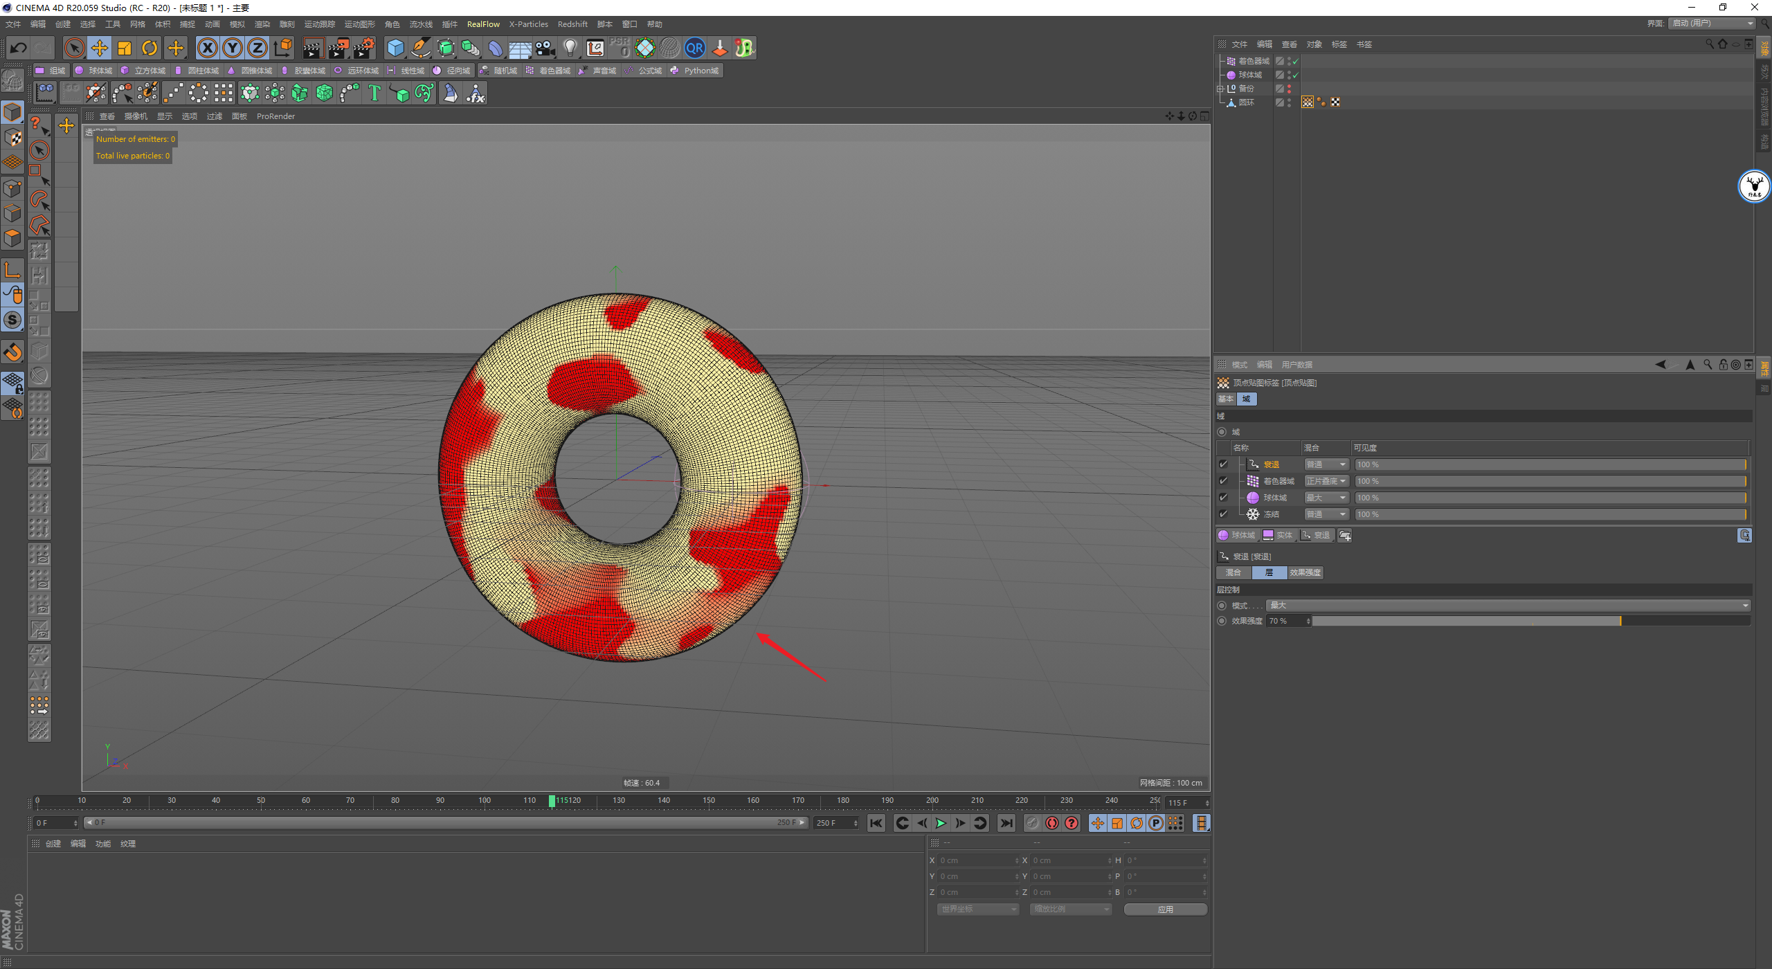Image resolution: width=1772 pixels, height=969 pixels.
Task: Click the Camera object icon
Action: coord(545,48)
